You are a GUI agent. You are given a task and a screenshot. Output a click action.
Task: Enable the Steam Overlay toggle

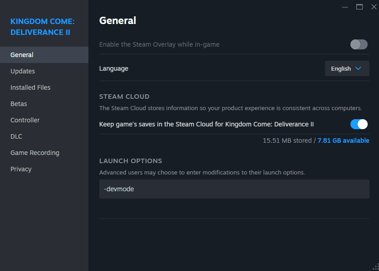point(359,44)
